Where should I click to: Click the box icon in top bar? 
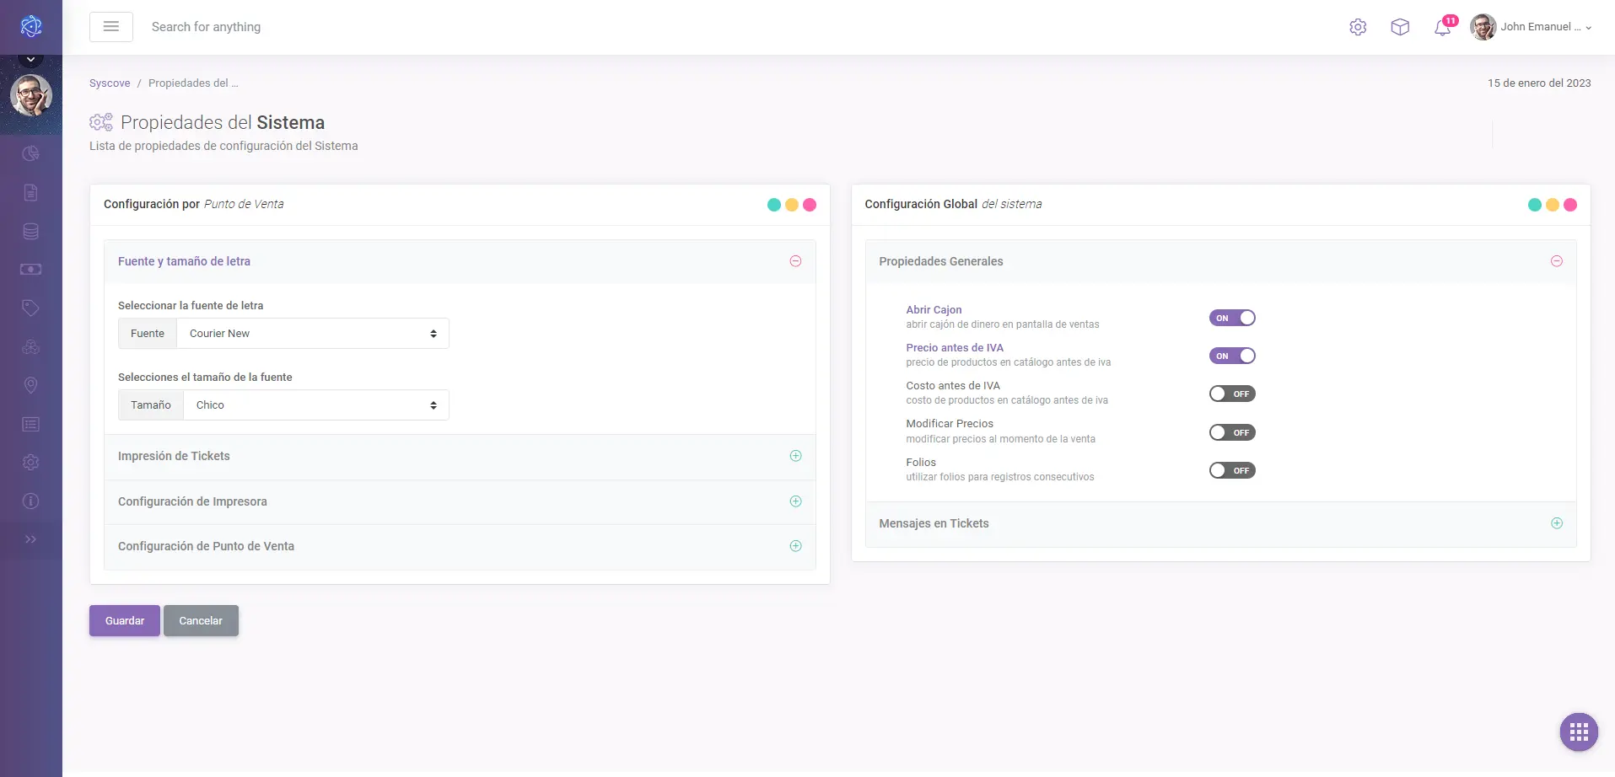click(x=1400, y=27)
